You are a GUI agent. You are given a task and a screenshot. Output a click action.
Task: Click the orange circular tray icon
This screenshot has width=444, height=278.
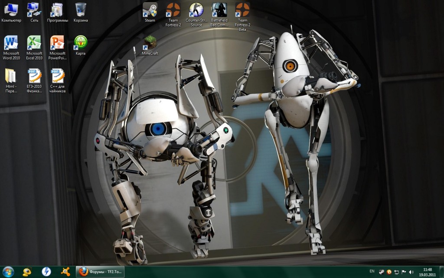389,272
